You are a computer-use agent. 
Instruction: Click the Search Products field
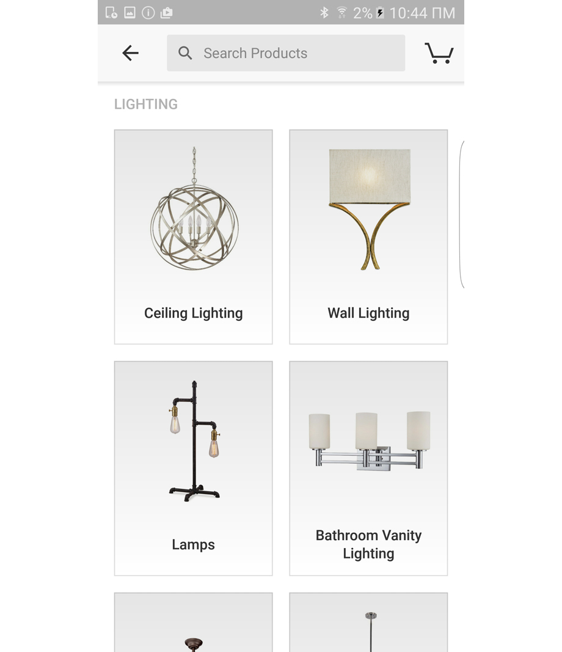click(286, 53)
